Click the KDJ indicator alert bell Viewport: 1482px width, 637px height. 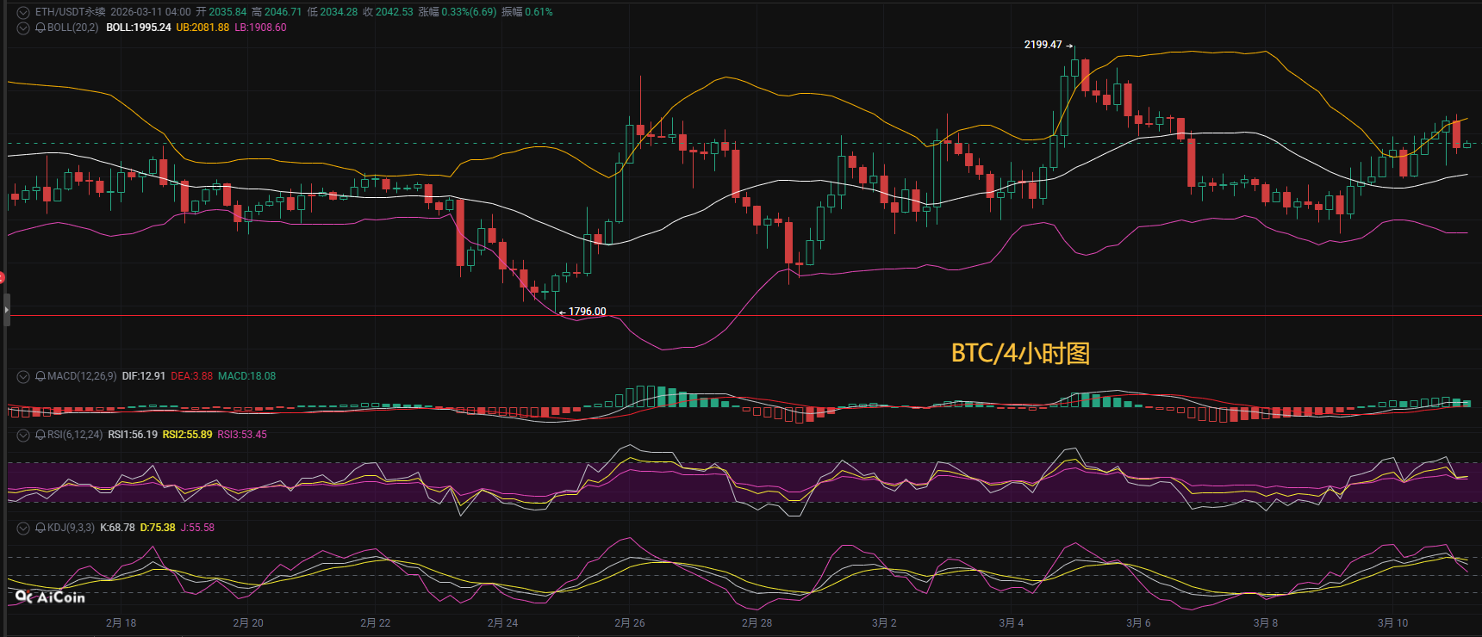coord(40,528)
